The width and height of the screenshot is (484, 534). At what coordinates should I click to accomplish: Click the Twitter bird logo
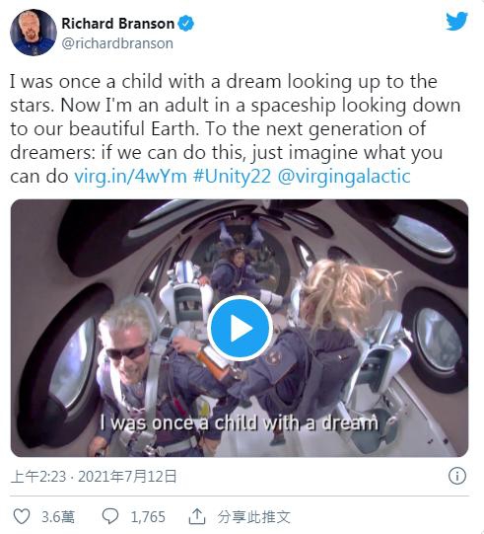(456, 21)
